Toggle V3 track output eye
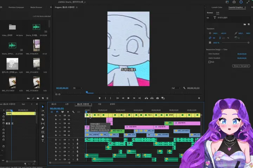Screen dimensions: 253x168 pyautogui.click(x=69, y=127)
